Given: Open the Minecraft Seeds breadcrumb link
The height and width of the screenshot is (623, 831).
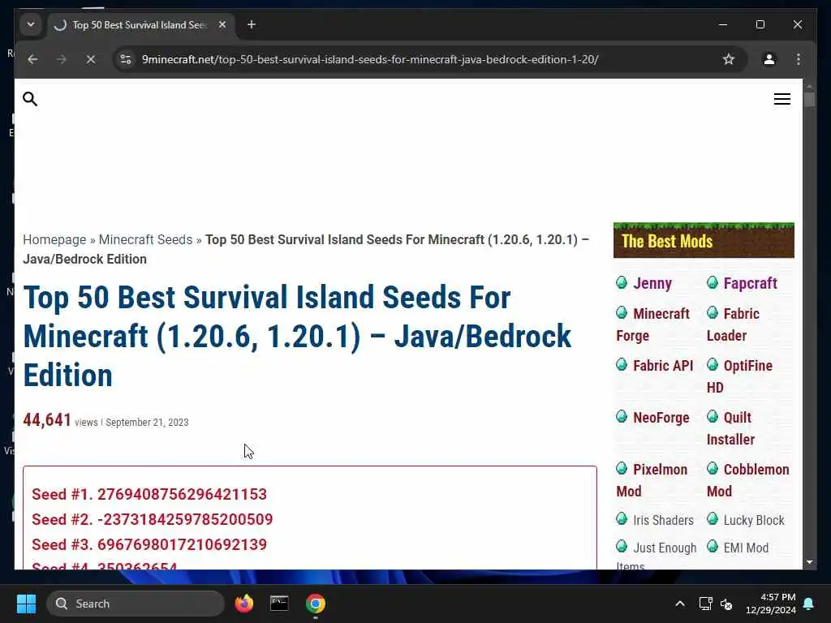Looking at the screenshot, I should point(145,239).
